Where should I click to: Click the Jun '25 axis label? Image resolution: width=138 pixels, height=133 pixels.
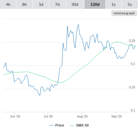coord(15,116)
